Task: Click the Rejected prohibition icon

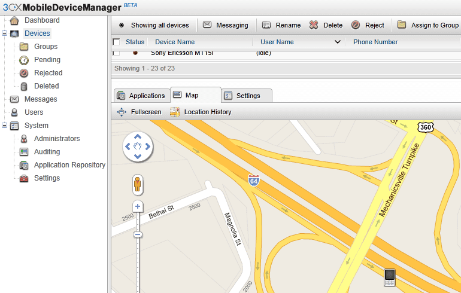Action: click(x=24, y=73)
